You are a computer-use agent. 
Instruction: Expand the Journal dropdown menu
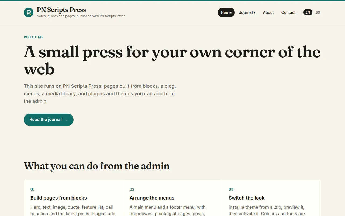coord(247,12)
